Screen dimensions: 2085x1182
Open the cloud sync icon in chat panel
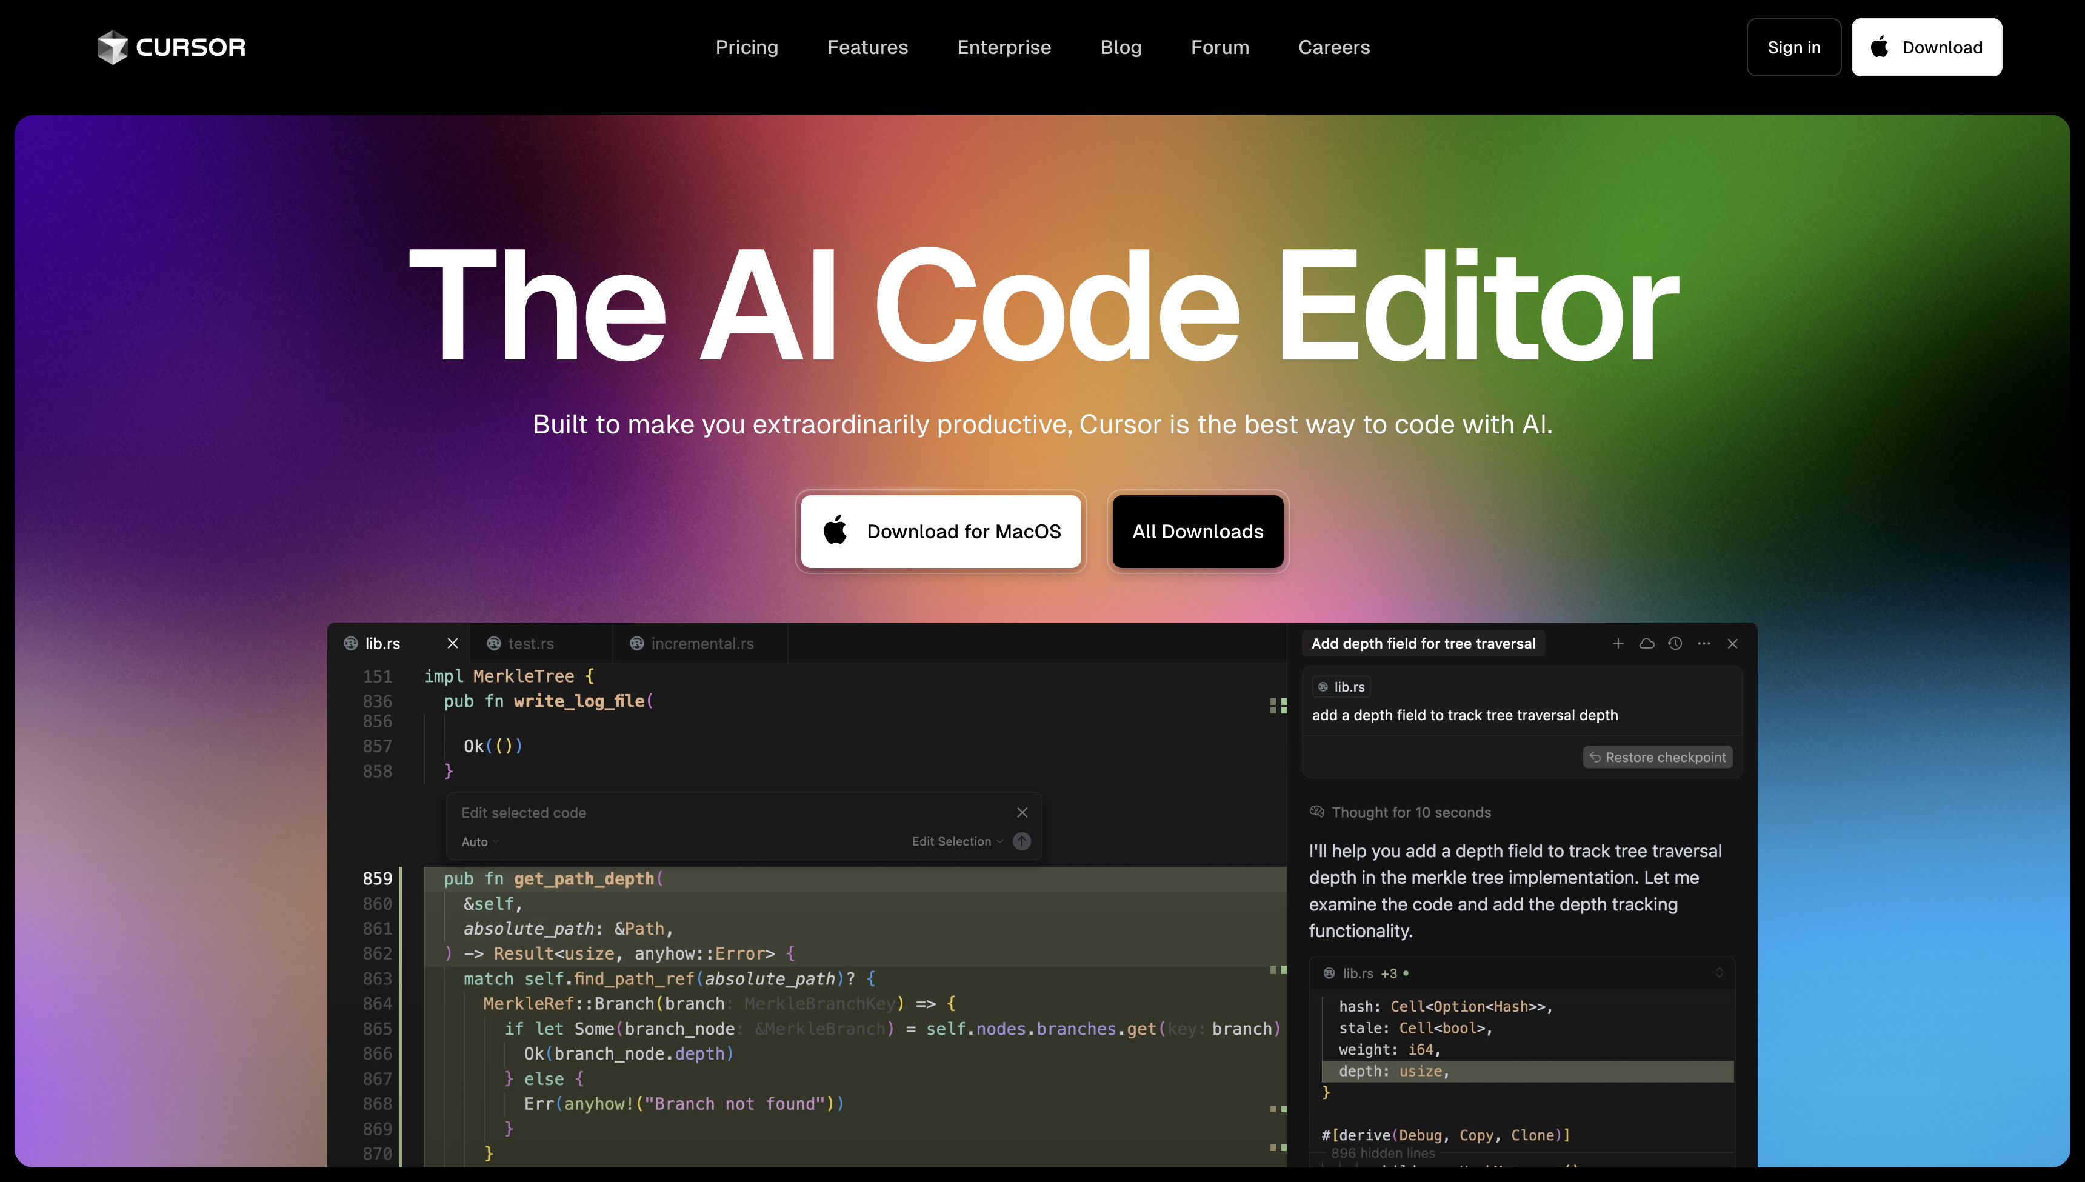(x=1647, y=643)
